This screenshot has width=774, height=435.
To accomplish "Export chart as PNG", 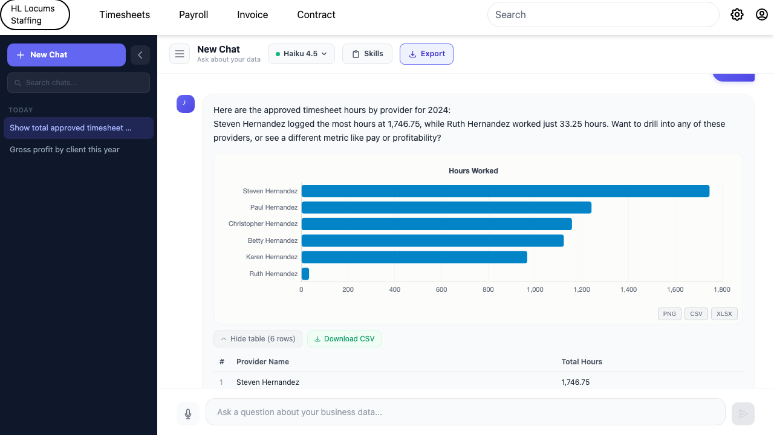I will tap(669, 314).
